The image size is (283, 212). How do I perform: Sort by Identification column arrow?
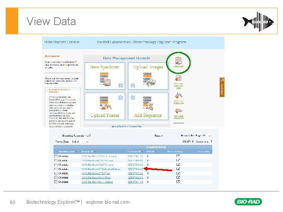pyautogui.click(x=76, y=152)
